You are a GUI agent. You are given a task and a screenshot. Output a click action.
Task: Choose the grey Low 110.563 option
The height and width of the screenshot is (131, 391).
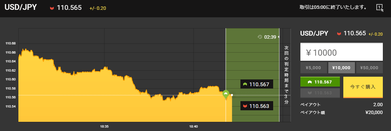[320, 93]
